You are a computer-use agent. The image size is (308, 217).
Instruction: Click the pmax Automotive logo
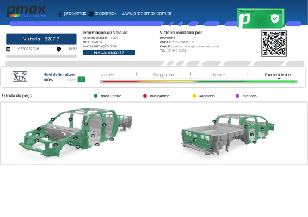pos(26,11)
